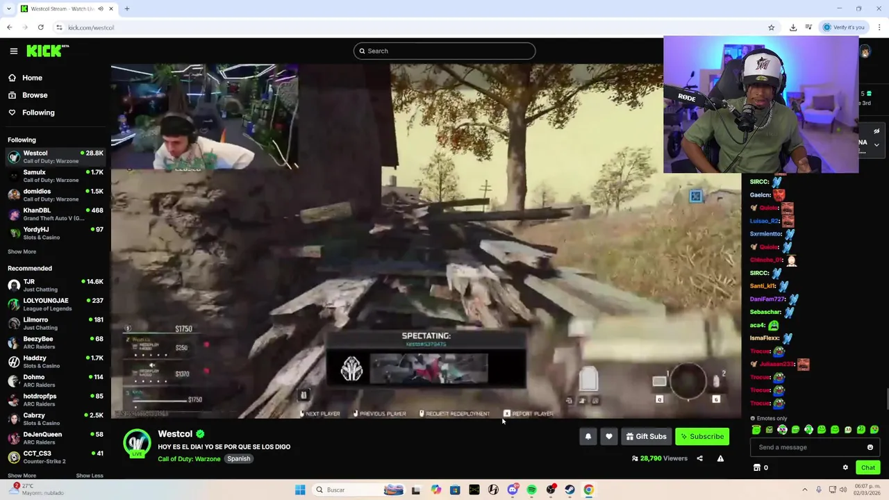Share the stream via share icon
This screenshot has width=889, height=500.
coord(699,458)
